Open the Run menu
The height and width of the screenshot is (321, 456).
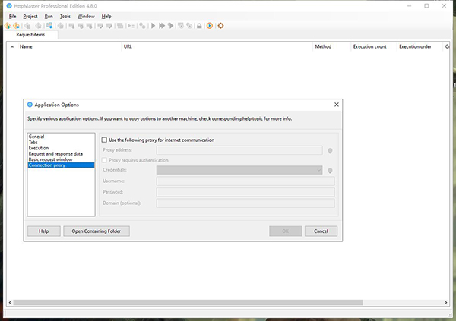point(49,17)
